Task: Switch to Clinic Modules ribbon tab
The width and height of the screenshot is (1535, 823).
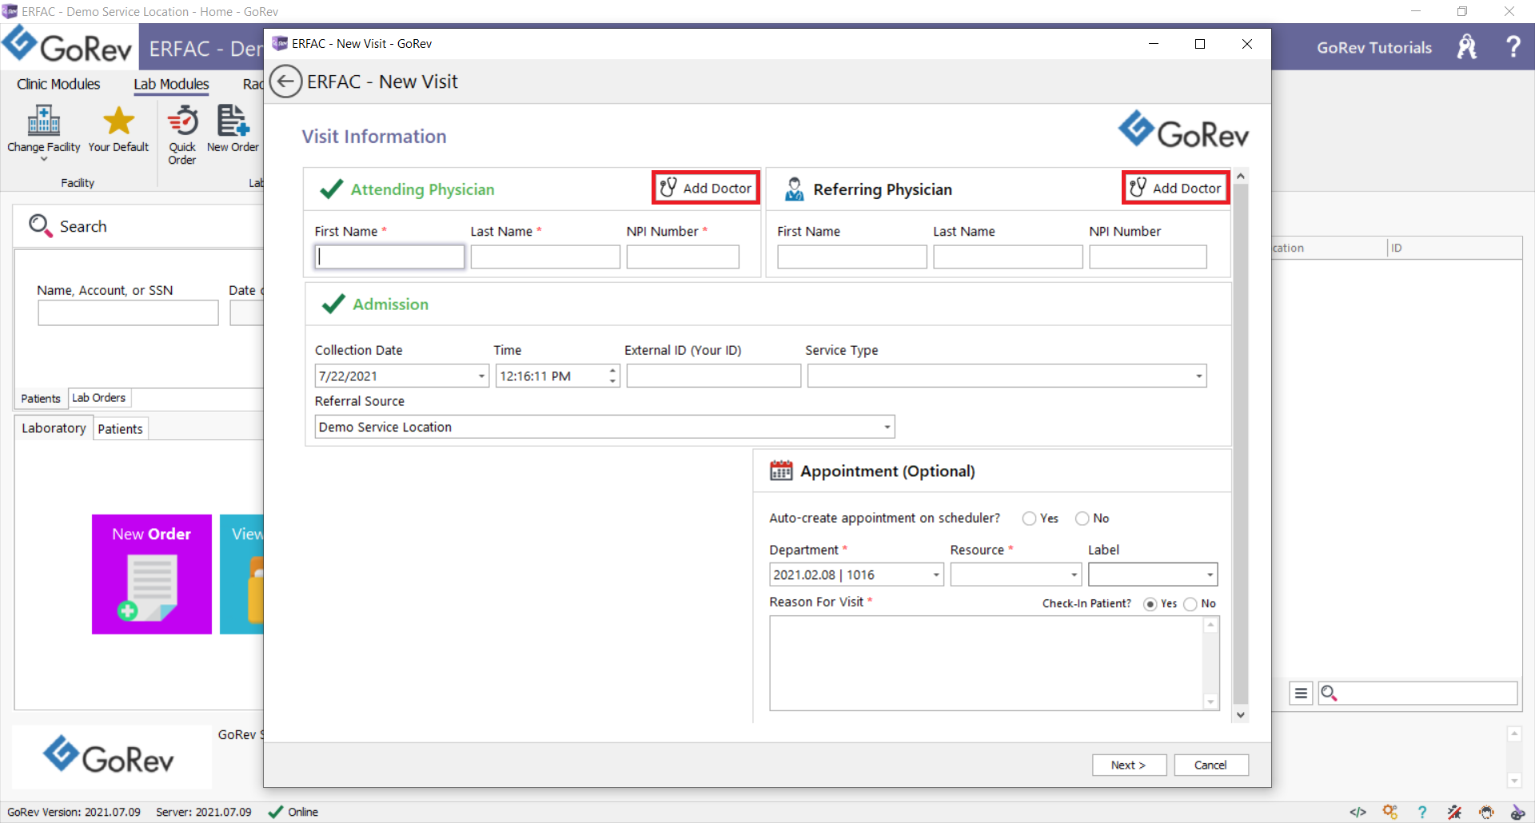Action: coord(58,84)
